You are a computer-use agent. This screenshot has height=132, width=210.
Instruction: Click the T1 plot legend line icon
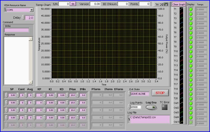(x=181, y=9)
